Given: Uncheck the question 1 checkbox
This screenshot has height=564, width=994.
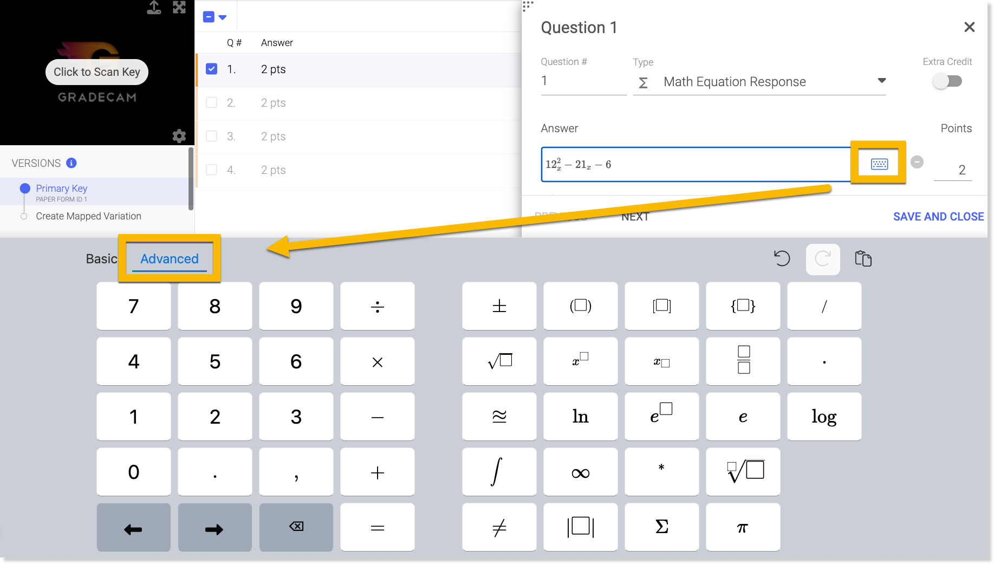Looking at the screenshot, I should pyautogui.click(x=212, y=69).
